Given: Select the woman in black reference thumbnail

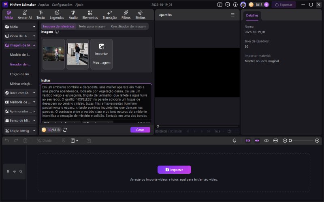Looking at the screenshot, I should (x=77, y=54).
